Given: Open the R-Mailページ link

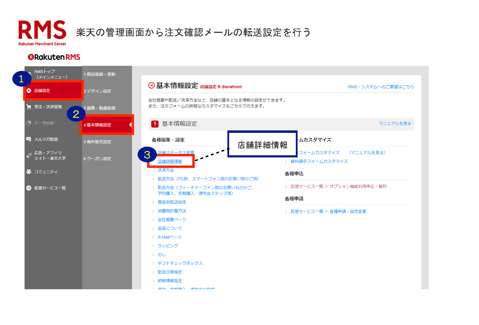Looking at the screenshot, I should coord(169,237).
